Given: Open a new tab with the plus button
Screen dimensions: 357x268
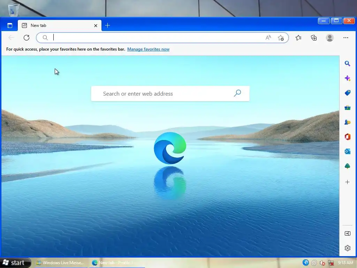Looking at the screenshot, I should tap(107, 25).
